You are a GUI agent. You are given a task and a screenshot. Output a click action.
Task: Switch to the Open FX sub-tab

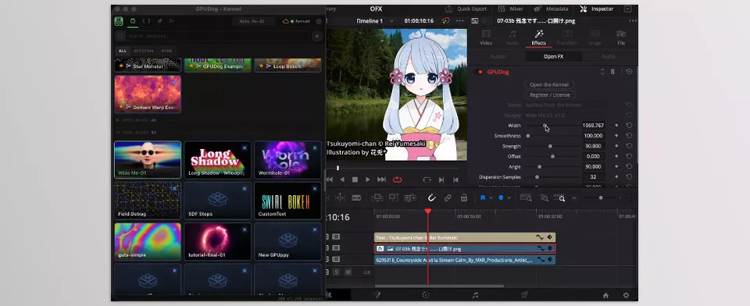point(553,56)
